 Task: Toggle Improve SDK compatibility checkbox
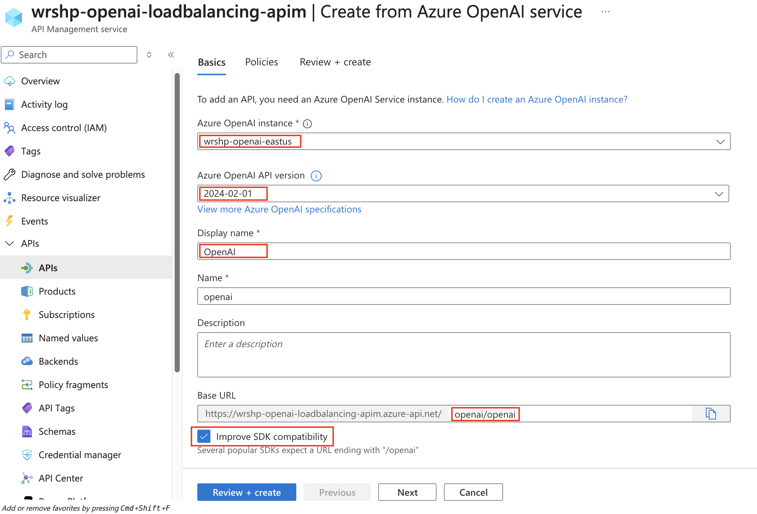[x=203, y=436]
